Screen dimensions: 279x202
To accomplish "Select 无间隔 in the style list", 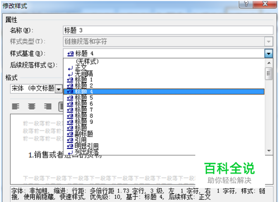I will point(163,74).
